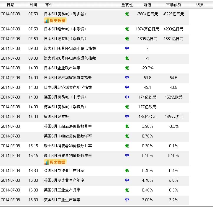This screenshot has height=208, width=213.
Task: Click forecast value 1581亿日元
Action: [173, 39]
